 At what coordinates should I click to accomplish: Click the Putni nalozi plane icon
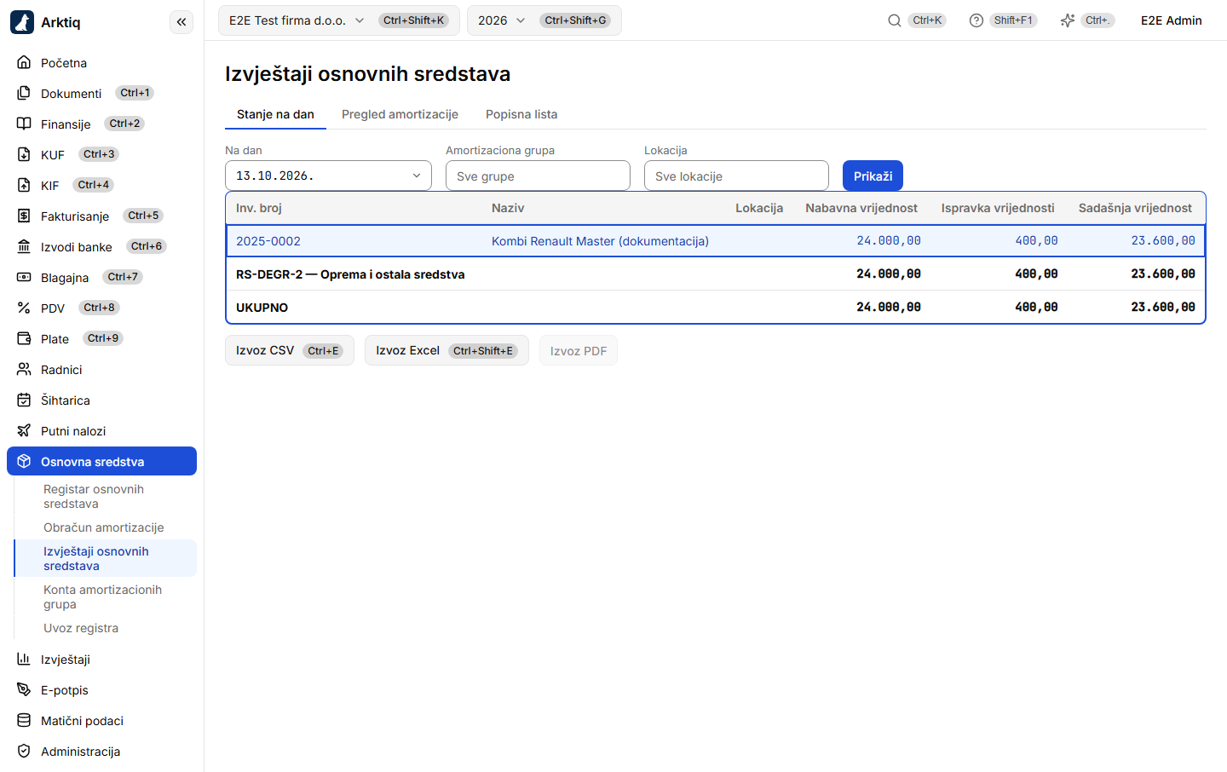24,431
